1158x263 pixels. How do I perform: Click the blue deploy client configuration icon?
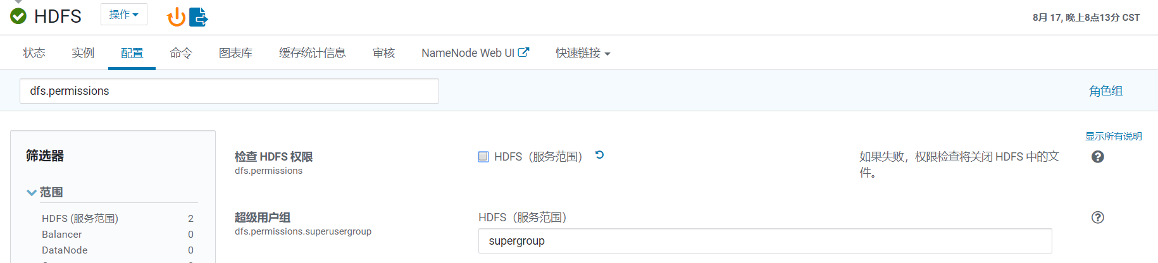point(199,16)
